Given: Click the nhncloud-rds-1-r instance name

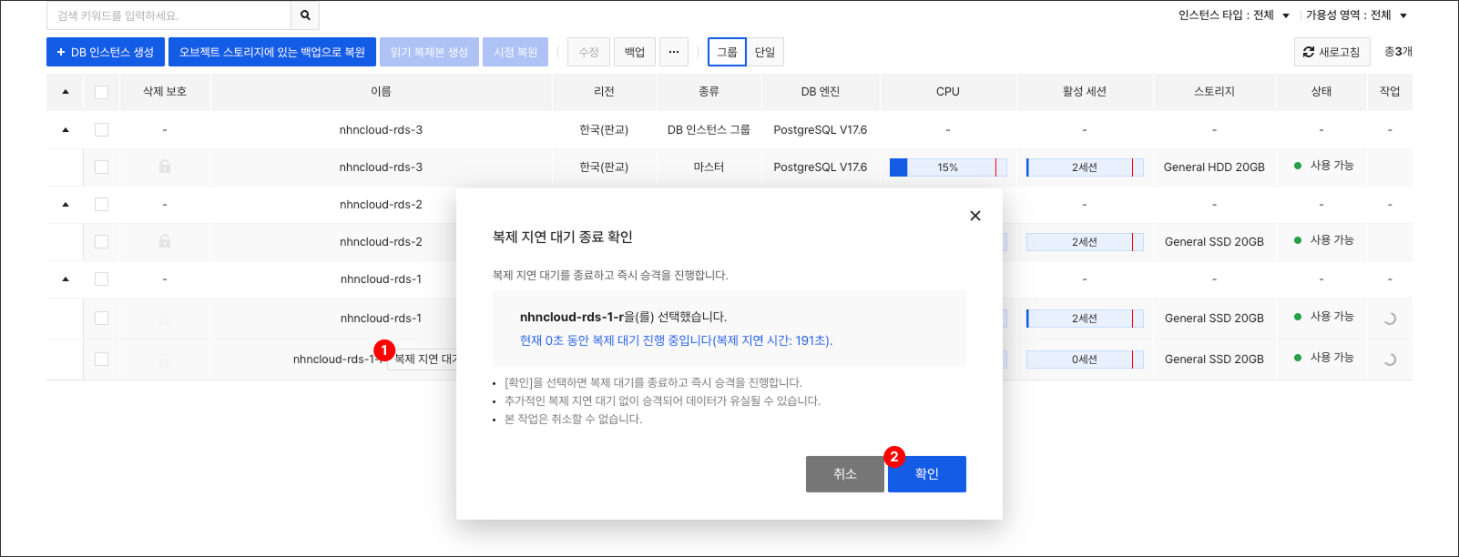Looking at the screenshot, I should pyautogui.click(x=336, y=360).
